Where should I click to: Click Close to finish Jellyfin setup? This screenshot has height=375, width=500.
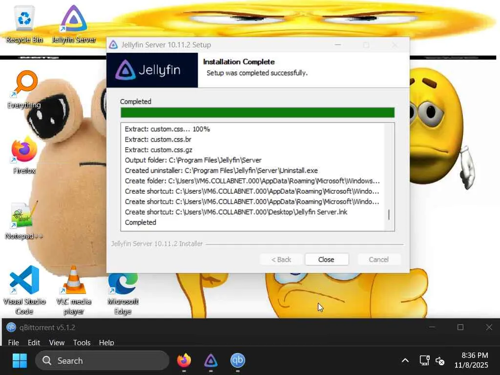click(327, 260)
